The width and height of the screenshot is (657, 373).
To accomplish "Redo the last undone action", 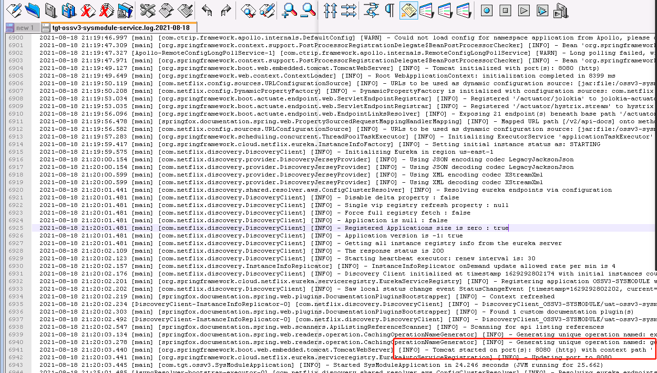I will pyautogui.click(x=226, y=10).
